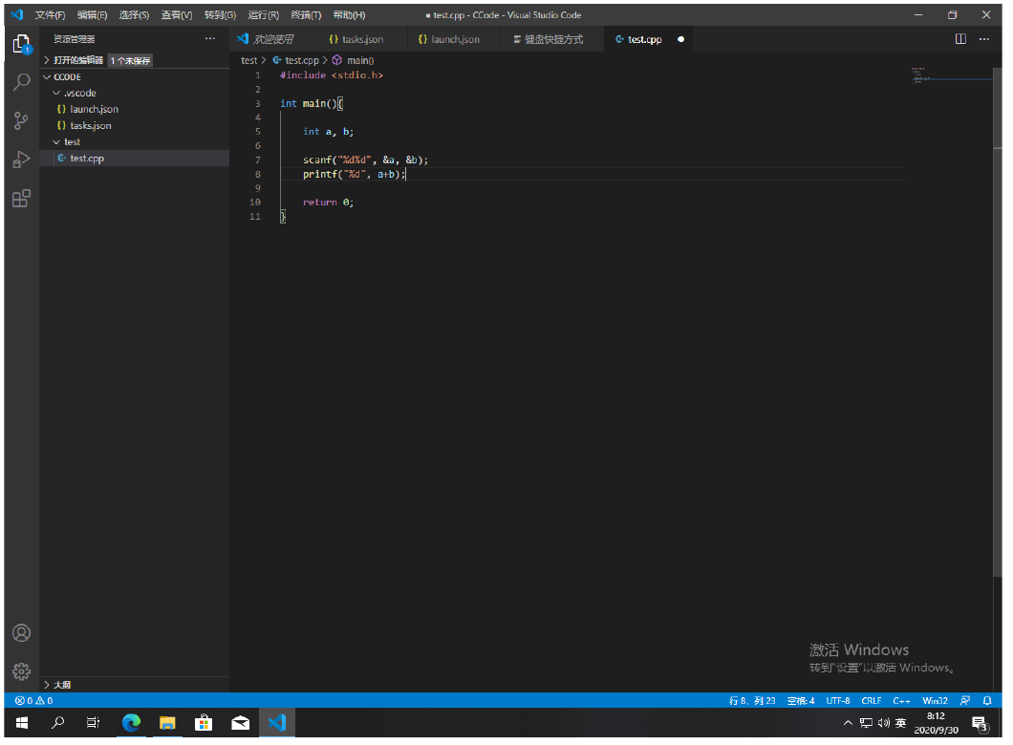1013x745 pixels.
Task: Click the split editor icon
Action: pyautogui.click(x=960, y=39)
